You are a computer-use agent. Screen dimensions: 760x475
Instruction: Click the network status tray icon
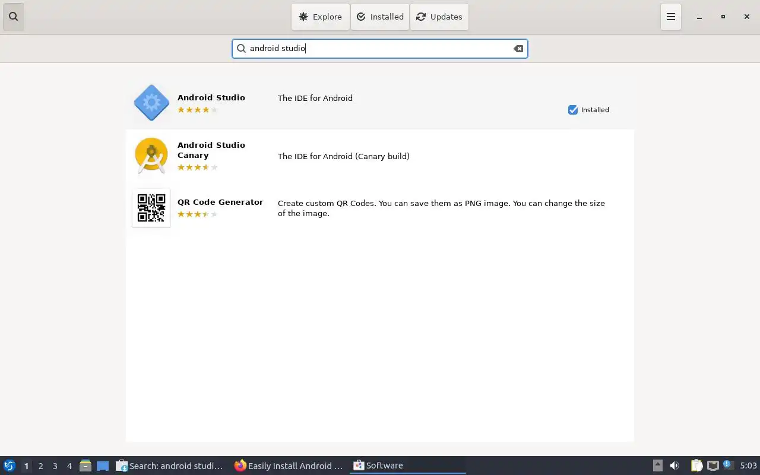[x=713, y=465]
